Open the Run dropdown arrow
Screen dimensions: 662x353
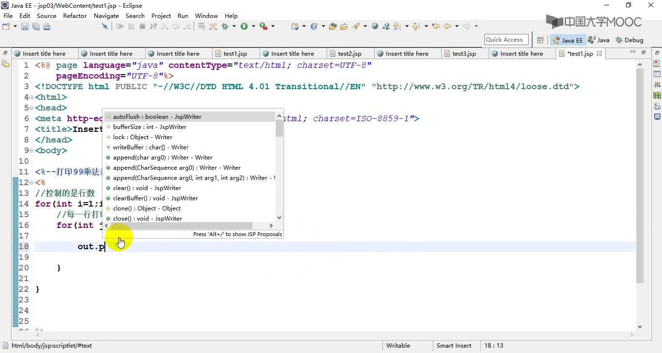pos(253,26)
